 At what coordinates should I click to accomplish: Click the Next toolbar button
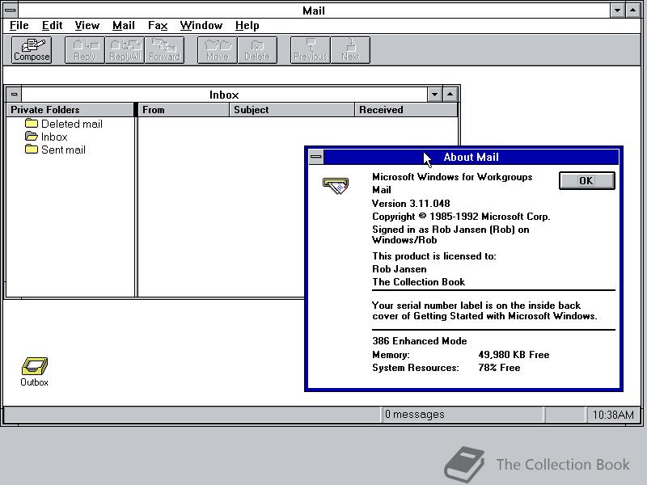click(350, 50)
